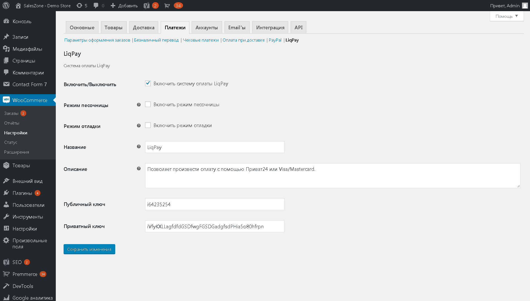Uncheck Включить систему оплаты LiqPay checkbox
Viewport: 530px width, 301px height.
tap(148, 83)
